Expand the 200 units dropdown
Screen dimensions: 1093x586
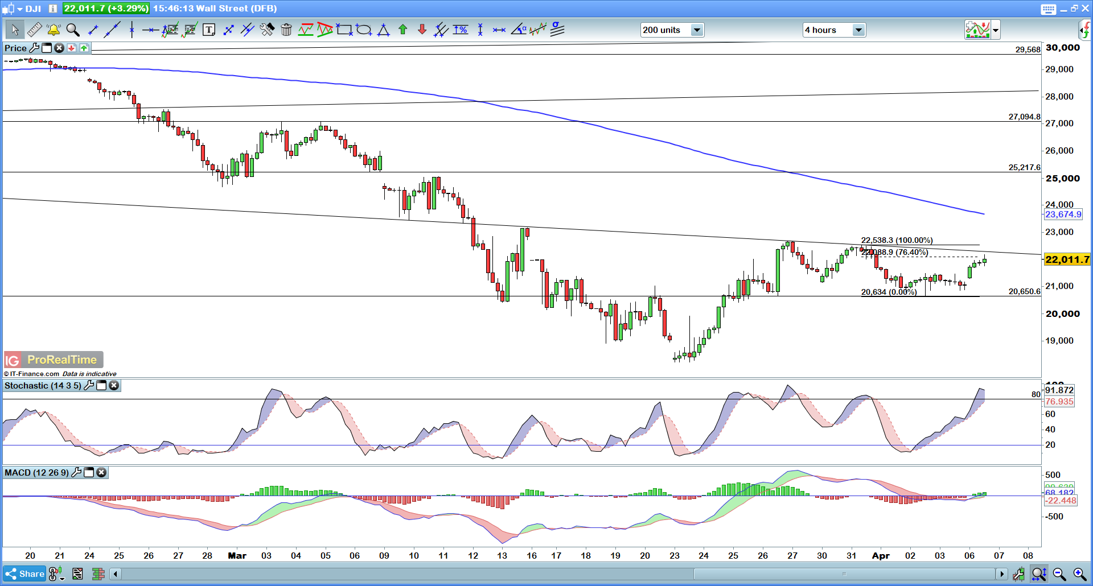point(697,30)
